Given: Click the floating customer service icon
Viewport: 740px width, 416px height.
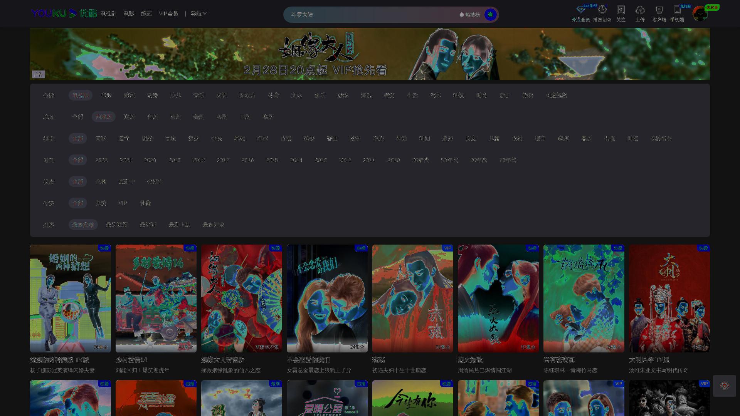Looking at the screenshot, I should coord(725,386).
